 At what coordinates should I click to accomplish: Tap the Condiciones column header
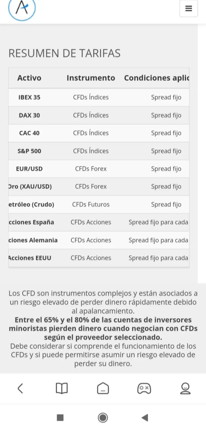157,78
